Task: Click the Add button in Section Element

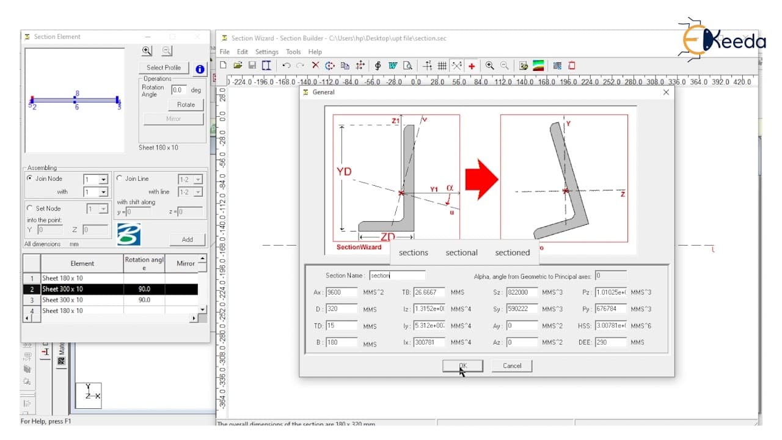Action: point(187,240)
